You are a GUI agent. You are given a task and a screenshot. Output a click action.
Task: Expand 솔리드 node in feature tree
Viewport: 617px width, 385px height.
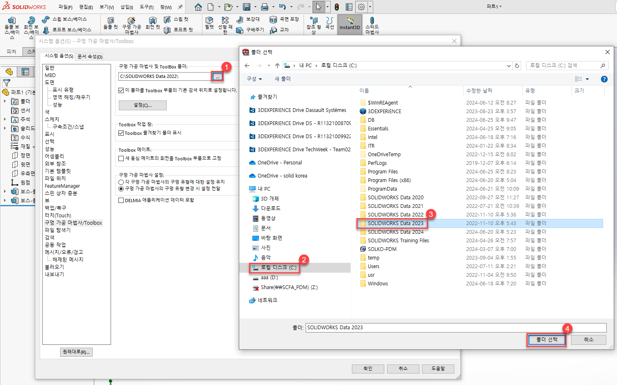pyautogui.click(x=5, y=128)
